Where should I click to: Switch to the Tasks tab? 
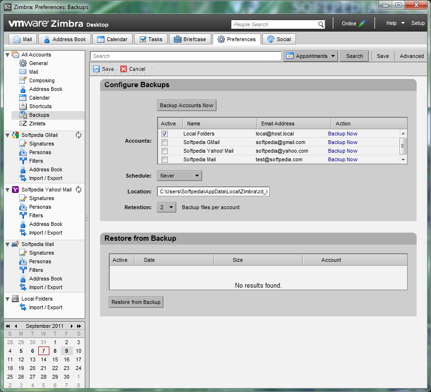pos(151,39)
